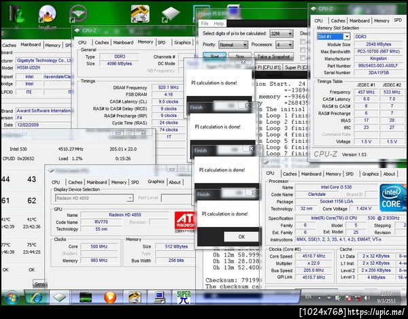
Task: Open the Windows Start orb
Action: click(12, 297)
